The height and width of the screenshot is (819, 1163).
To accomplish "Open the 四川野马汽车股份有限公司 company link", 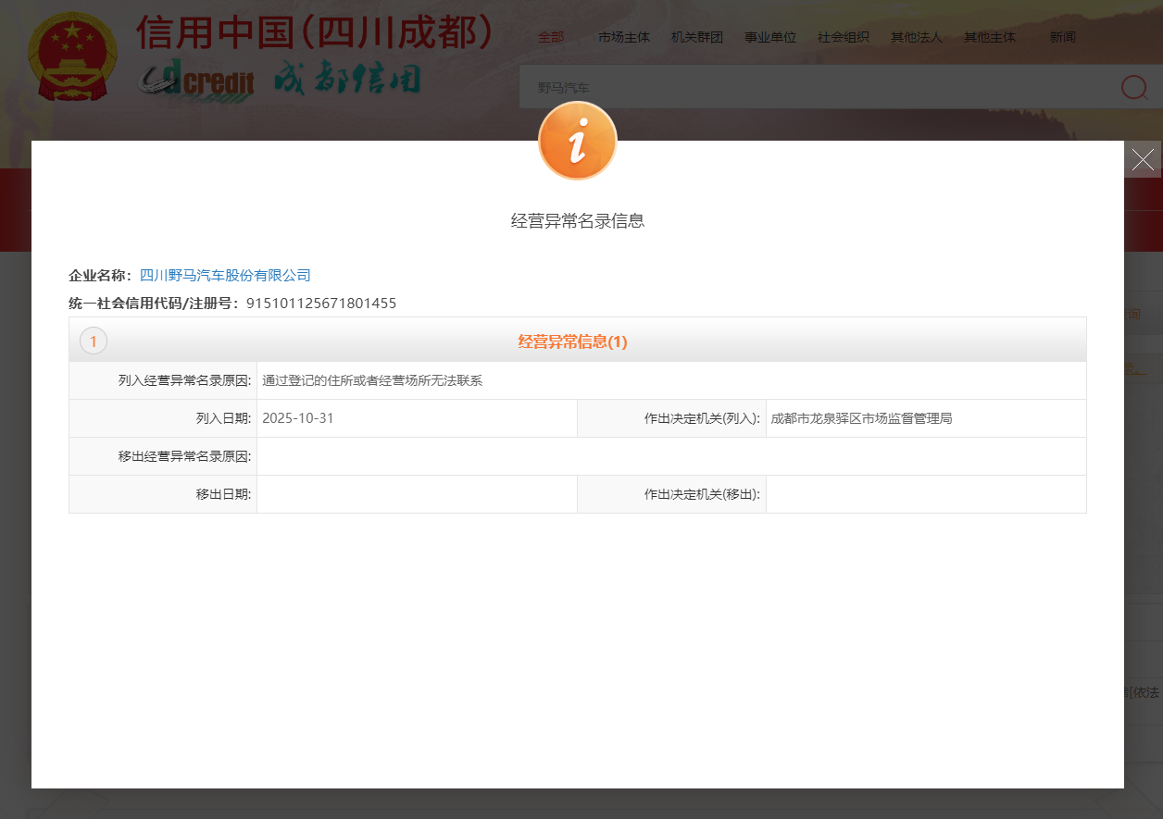I will [225, 275].
